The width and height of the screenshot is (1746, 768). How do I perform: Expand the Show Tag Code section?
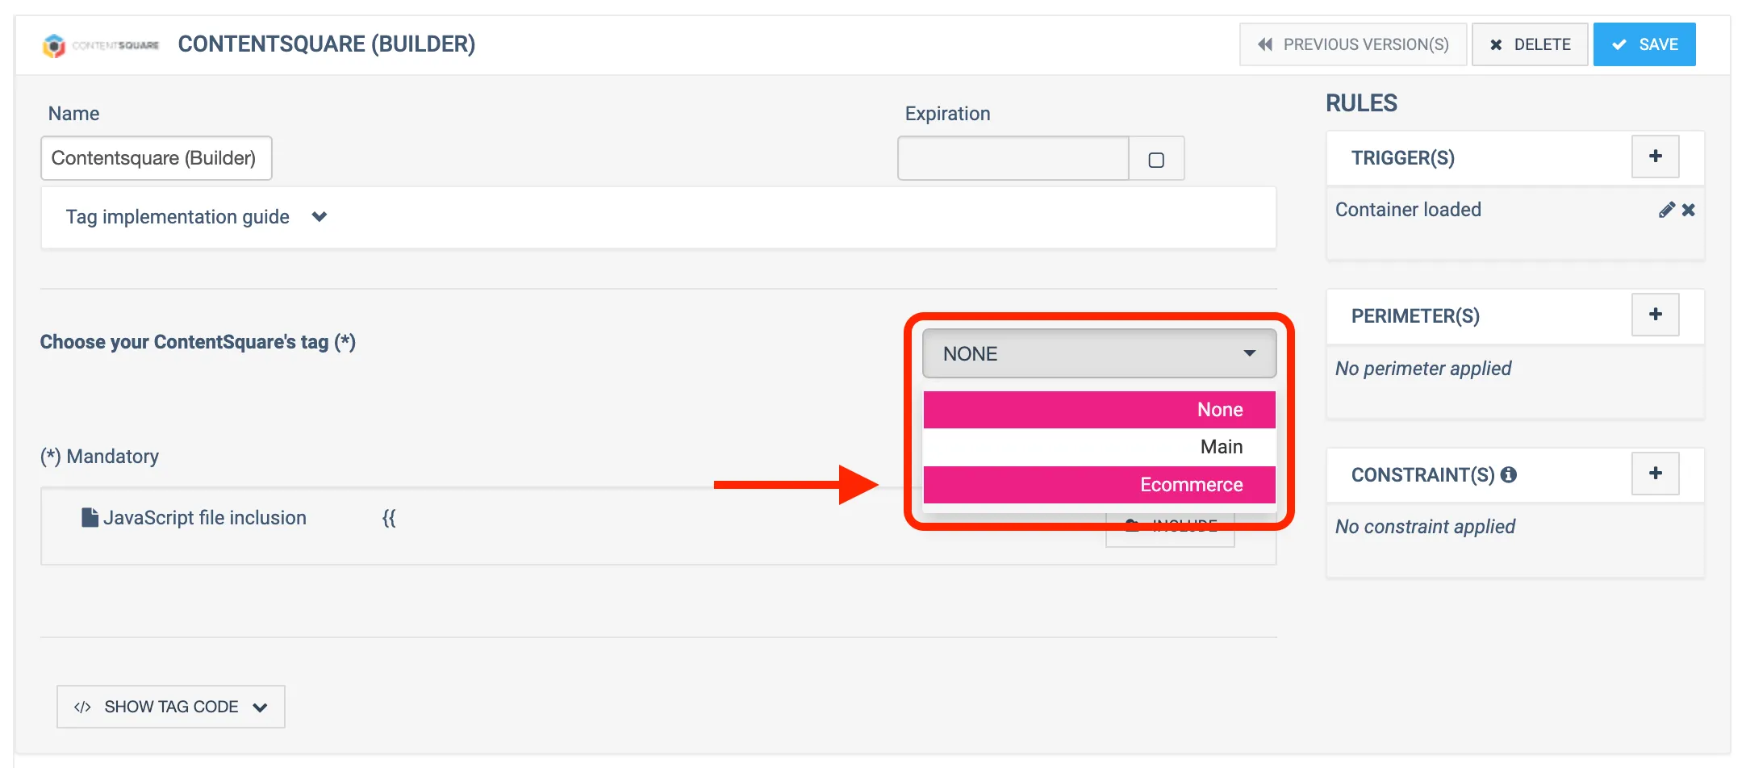171,707
